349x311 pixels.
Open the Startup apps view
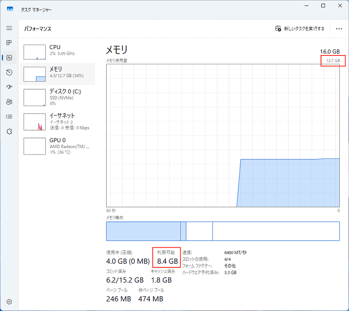click(9, 87)
